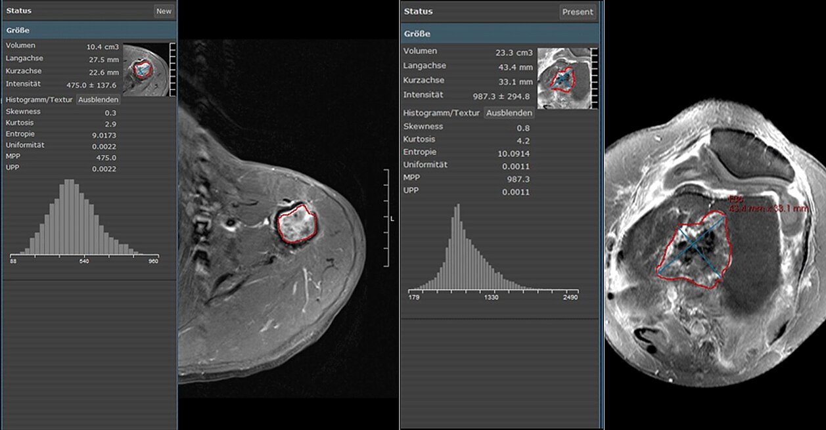
Task: Open the left panel lesion thumbnail
Action: 145,70
